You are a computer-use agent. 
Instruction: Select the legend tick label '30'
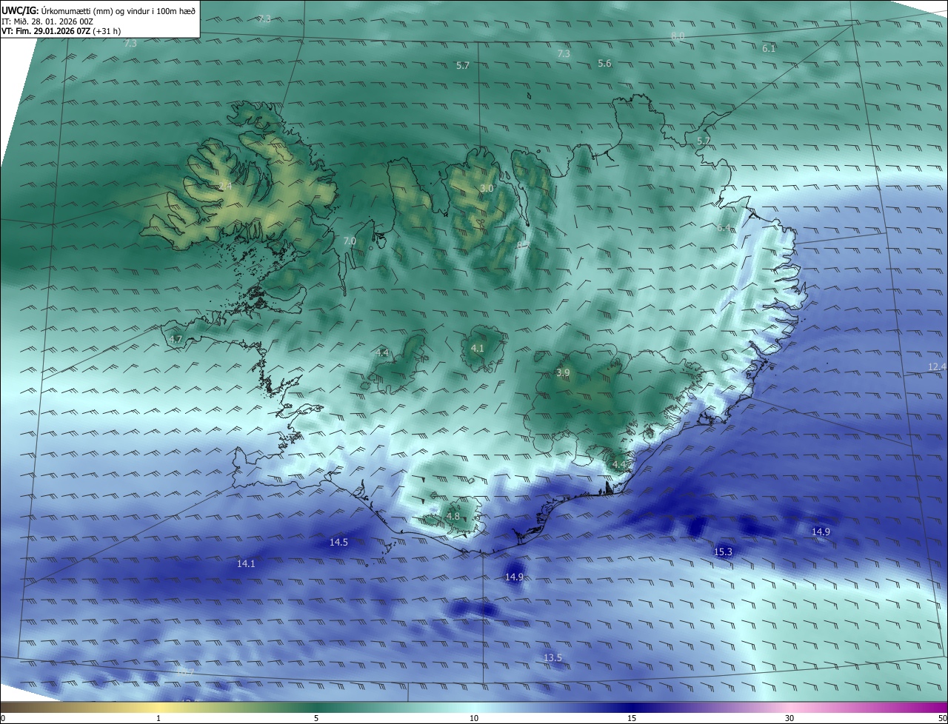coord(790,718)
